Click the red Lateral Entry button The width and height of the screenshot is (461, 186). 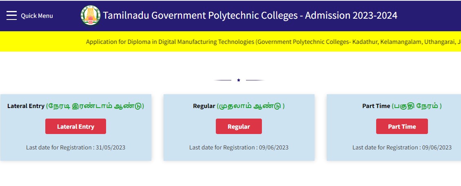(75, 126)
